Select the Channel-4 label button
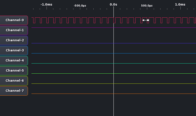The image size is (196, 116). [14, 61]
